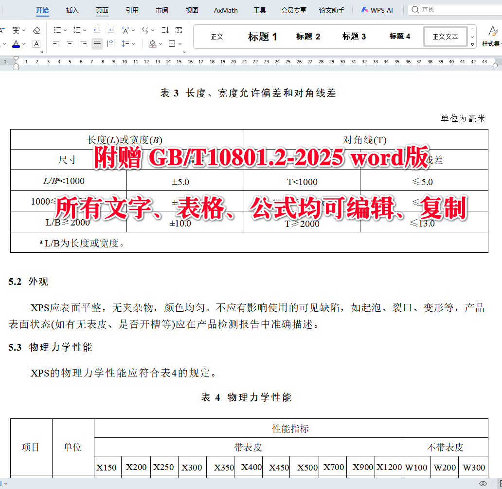Open the text direction dropdown arrow

click(153, 31)
